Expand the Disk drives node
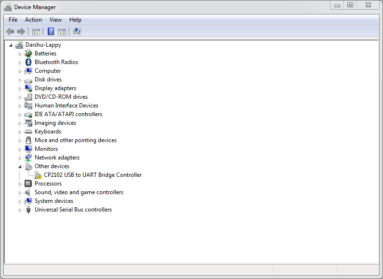 [x=20, y=80]
